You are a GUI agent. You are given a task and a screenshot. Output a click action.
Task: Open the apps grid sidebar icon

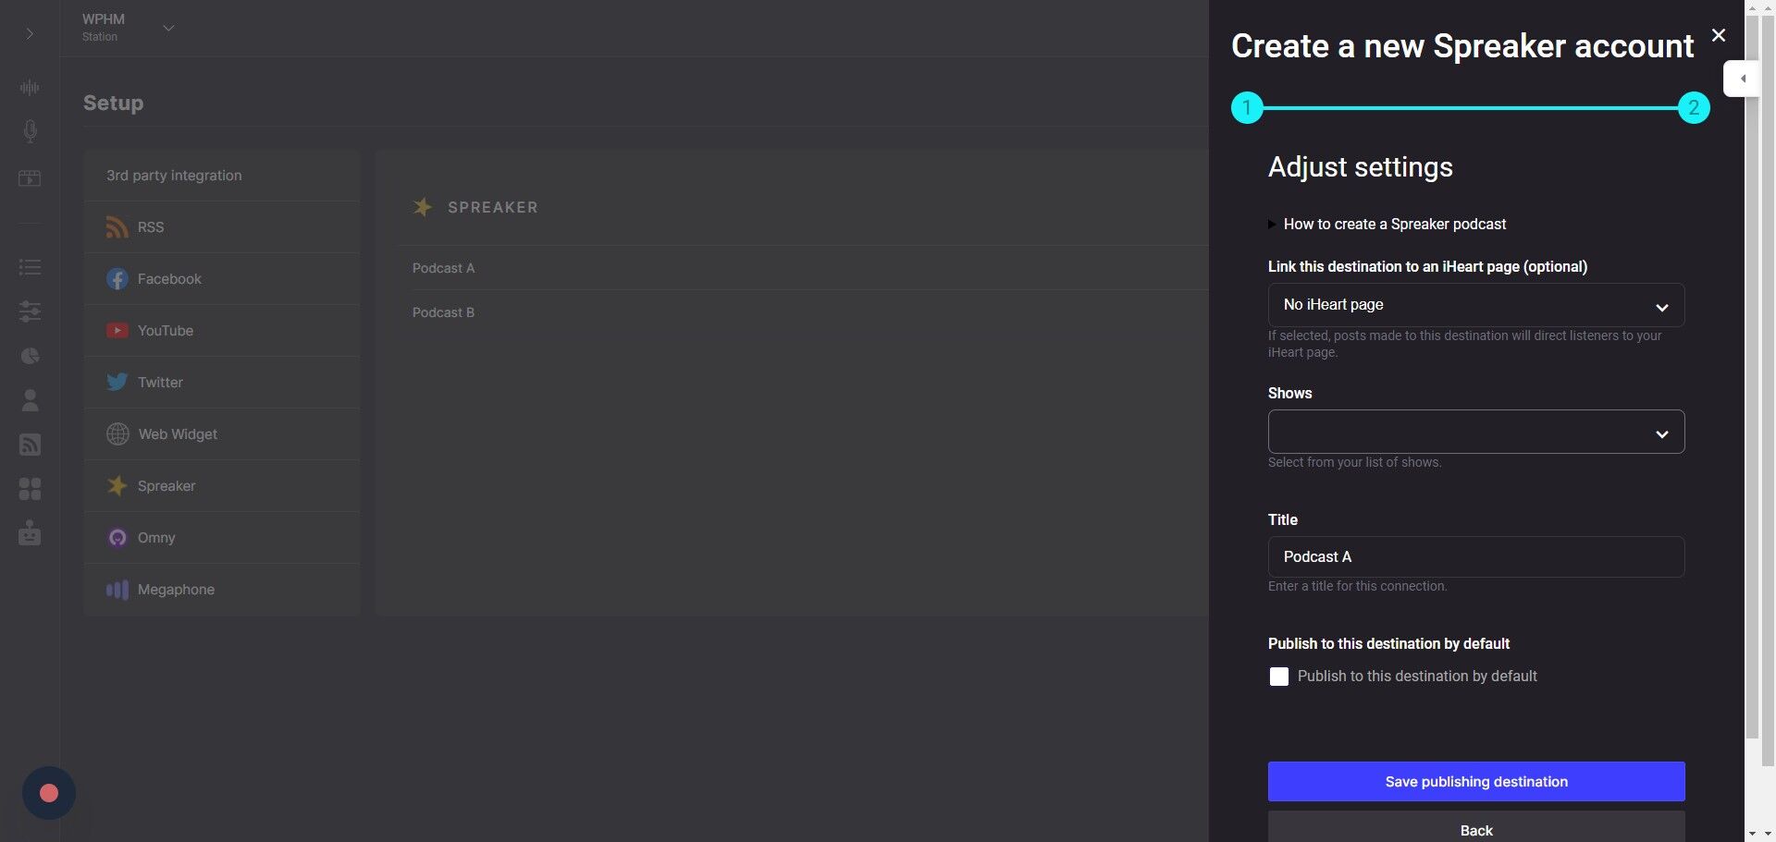click(x=30, y=489)
